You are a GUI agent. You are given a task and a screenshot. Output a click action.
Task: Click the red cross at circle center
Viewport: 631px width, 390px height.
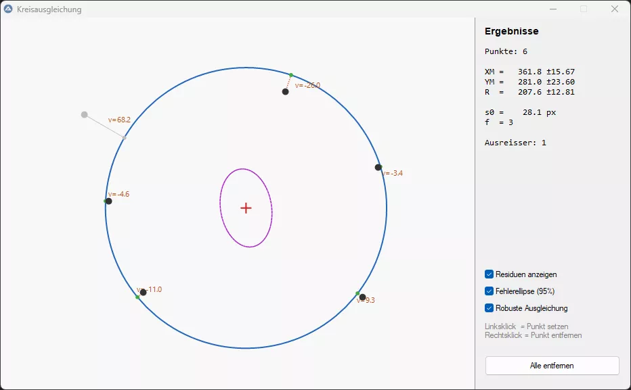246,208
